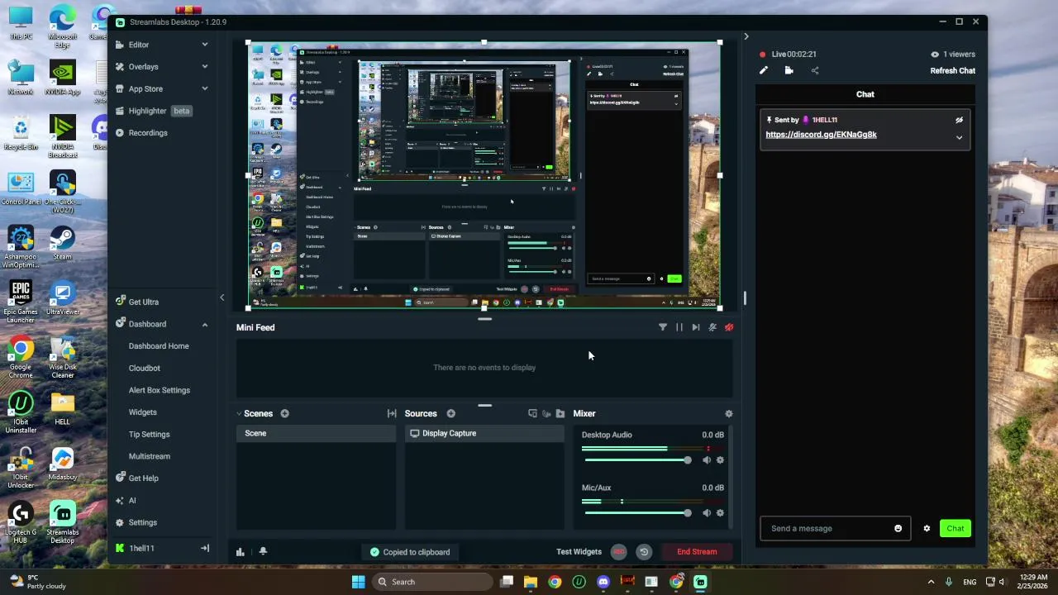Viewport: 1058px width, 595px height.
Task: Open Desktop Audio source settings gear
Action: pos(720,460)
